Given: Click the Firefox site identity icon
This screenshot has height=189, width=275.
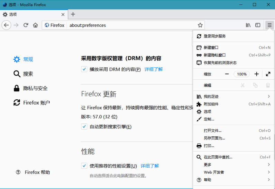Looking at the screenshot, I should [47, 25].
